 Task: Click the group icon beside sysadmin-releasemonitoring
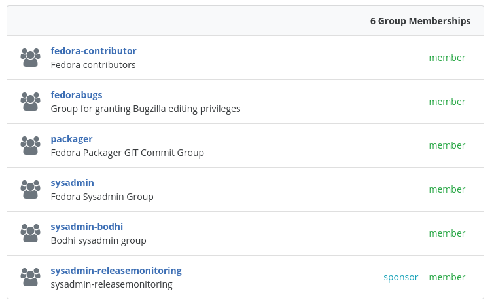(x=31, y=277)
